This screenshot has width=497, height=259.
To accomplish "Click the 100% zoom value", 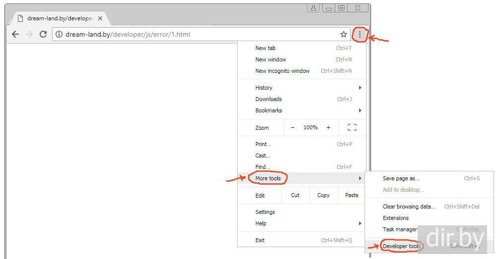I will 311,127.
